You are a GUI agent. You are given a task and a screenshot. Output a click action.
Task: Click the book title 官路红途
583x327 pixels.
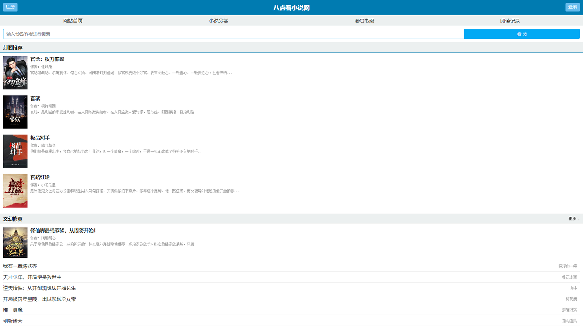click(40, 177)
